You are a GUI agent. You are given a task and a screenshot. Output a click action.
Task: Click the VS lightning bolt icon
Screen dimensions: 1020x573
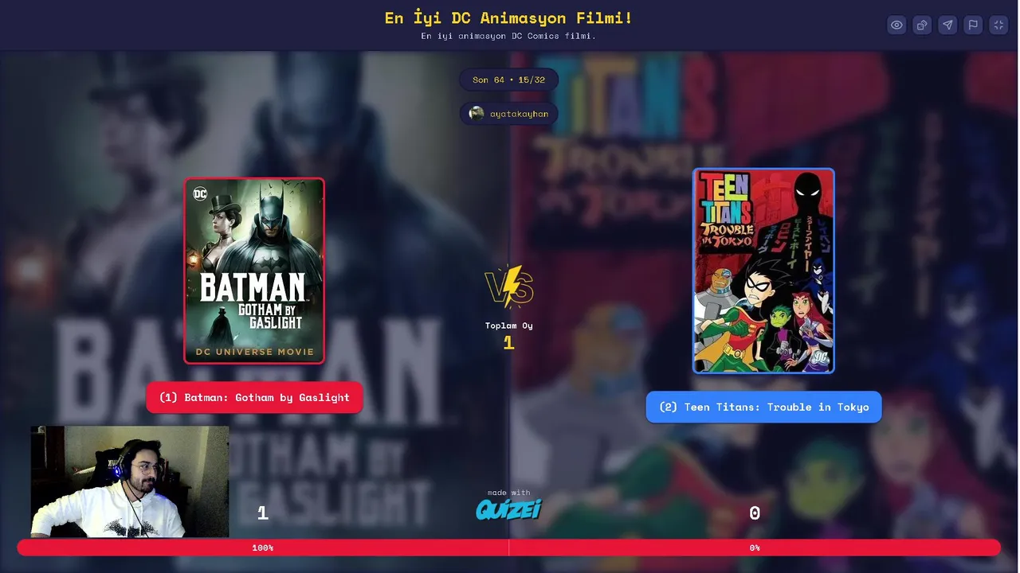(x=508, y=286)
